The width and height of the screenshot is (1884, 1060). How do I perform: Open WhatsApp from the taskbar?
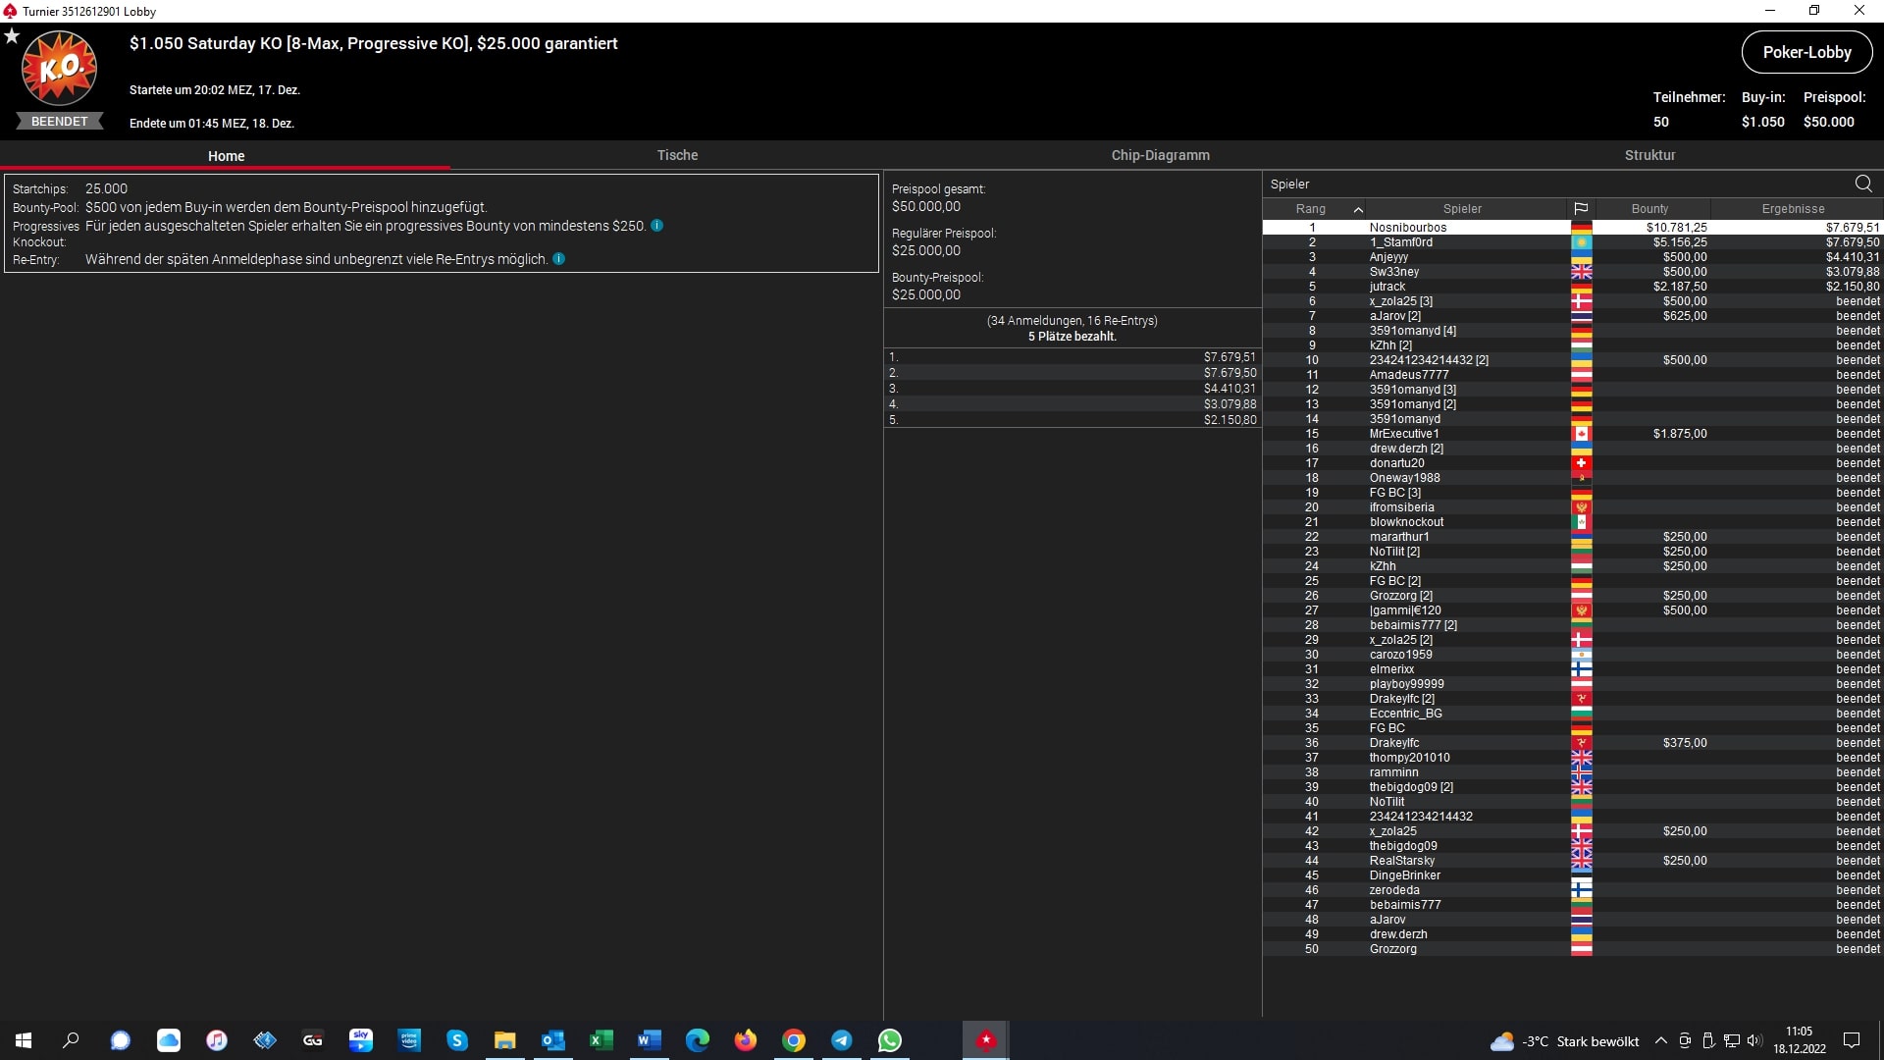tap(889, 1040)
